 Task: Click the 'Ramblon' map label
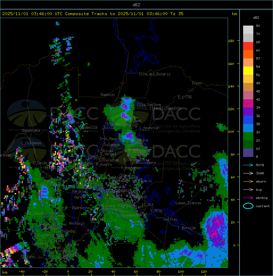108,95
